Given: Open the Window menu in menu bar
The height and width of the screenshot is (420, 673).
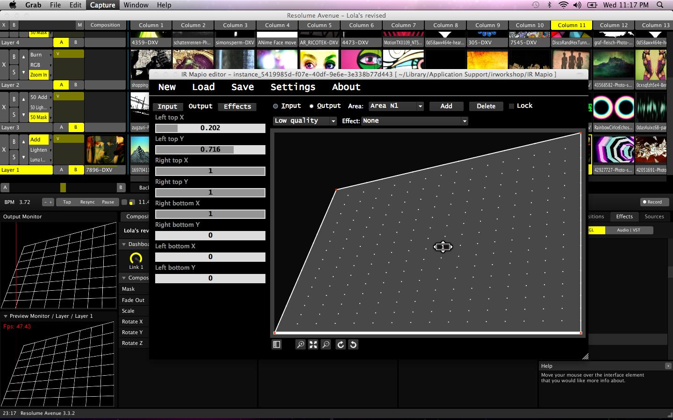Looking at the screenshot, I should pos(136,5).
